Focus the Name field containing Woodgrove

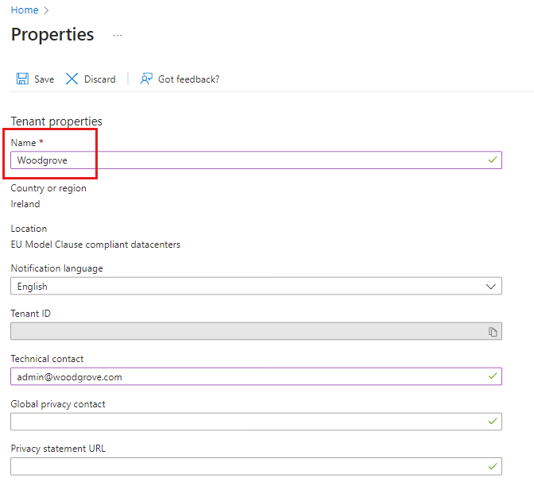(x=238, y=160)
